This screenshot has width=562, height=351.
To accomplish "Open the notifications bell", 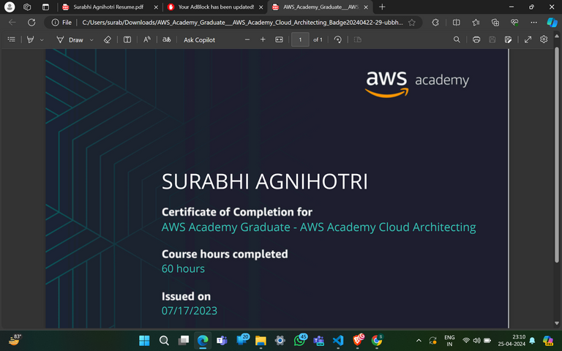I will tap(532, 340).
